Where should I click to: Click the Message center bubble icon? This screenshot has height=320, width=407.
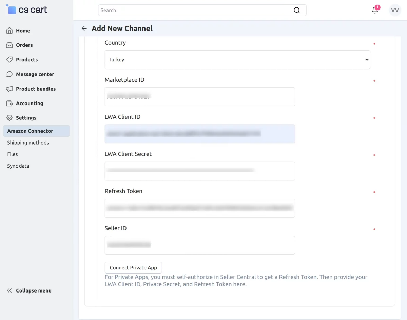tap(9, 74)
